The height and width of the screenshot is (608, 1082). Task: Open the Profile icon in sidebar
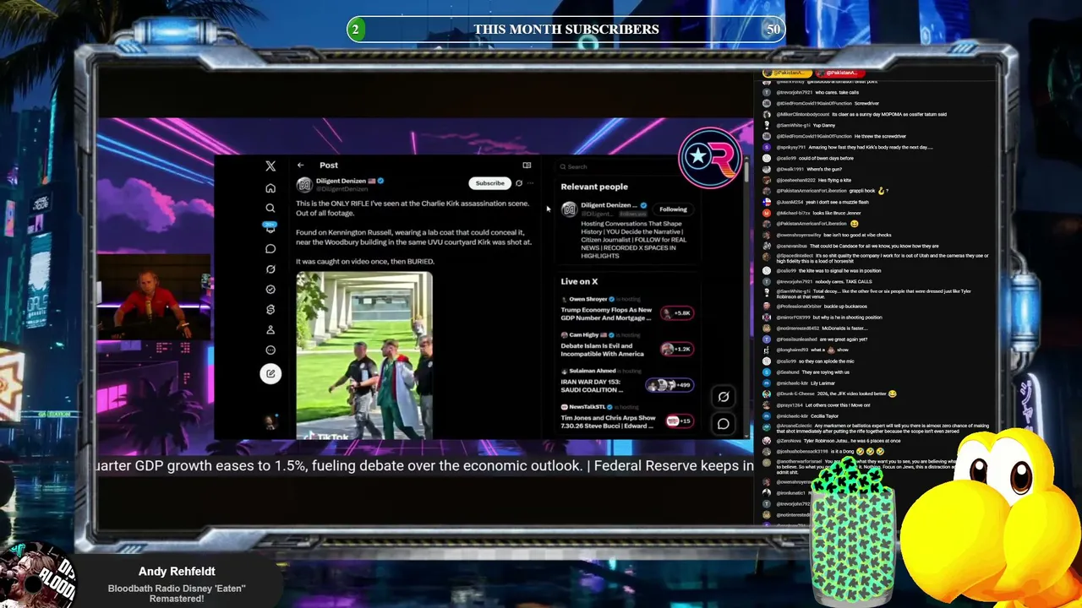270,329
